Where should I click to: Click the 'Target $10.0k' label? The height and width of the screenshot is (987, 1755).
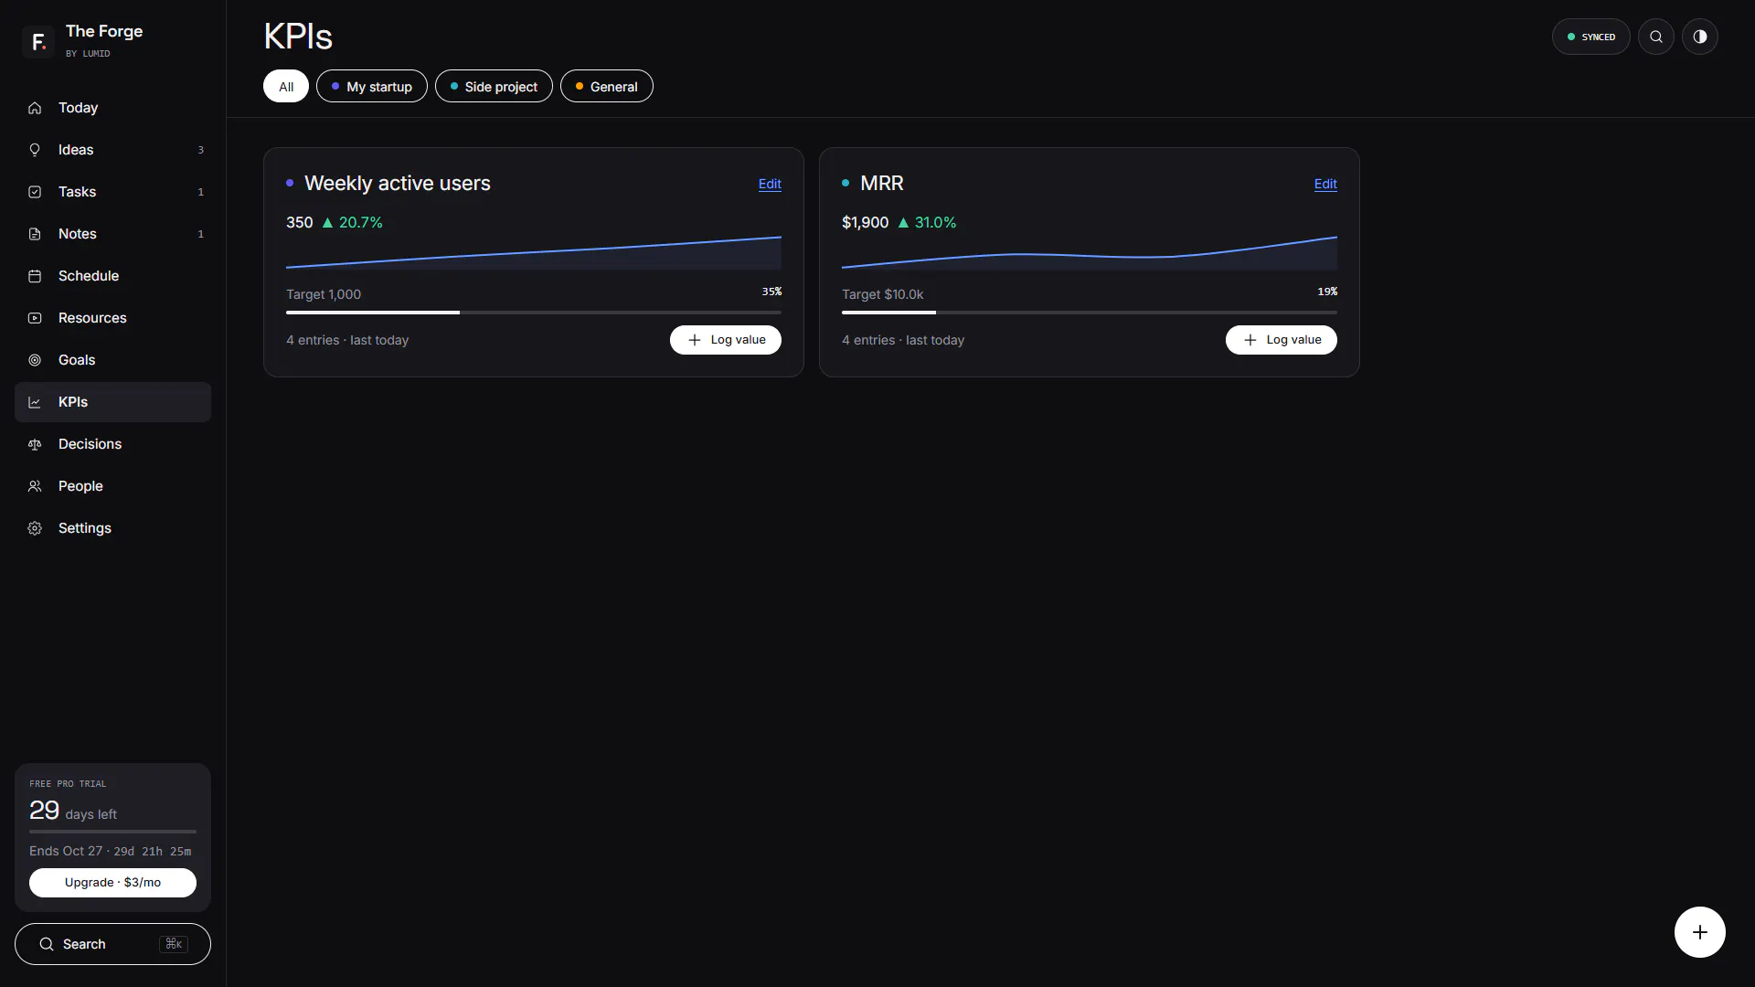(882, 294)
